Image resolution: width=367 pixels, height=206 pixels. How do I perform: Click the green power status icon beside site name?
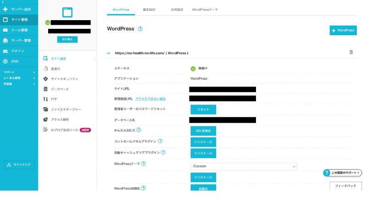coord(48,22)
